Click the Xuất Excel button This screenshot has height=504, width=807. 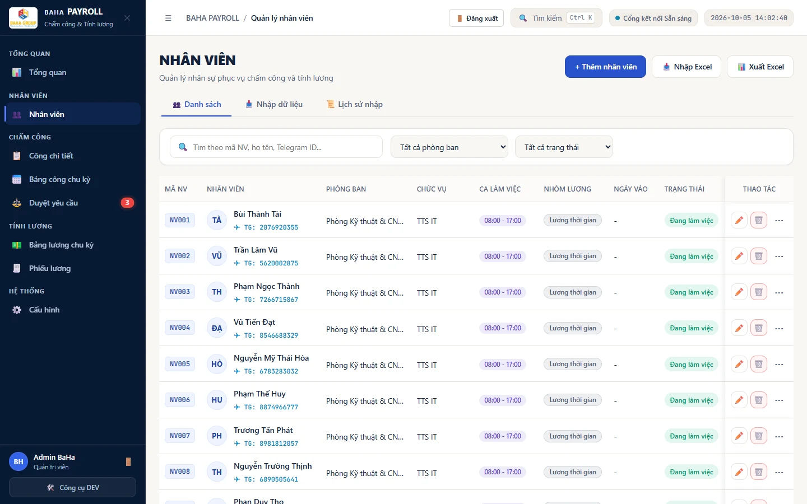coord(760,67)
